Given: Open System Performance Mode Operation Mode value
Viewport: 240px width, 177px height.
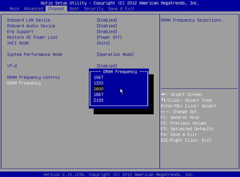Looking at the screenshot, I should coord(115,54).
